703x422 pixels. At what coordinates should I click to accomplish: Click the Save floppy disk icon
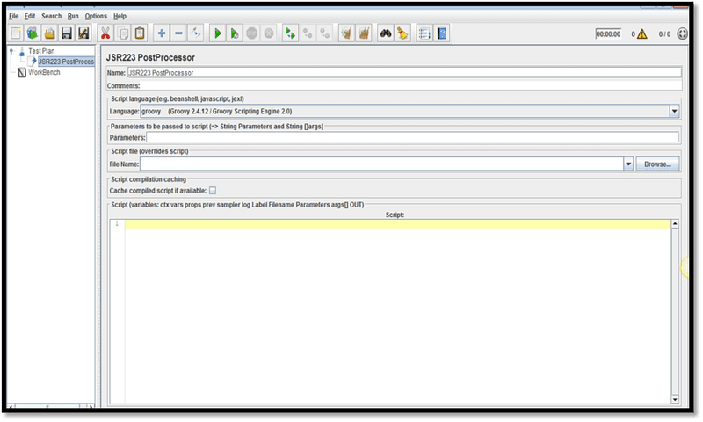click(66, 33)
